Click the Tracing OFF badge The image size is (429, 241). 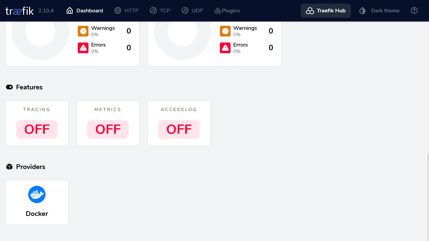37,130
